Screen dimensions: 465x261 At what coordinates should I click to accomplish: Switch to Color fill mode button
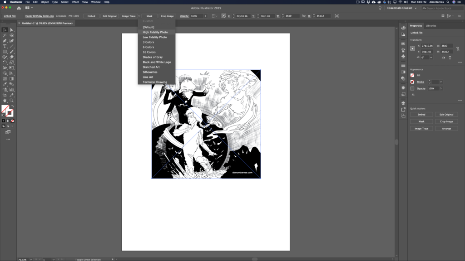coord(4,121)
